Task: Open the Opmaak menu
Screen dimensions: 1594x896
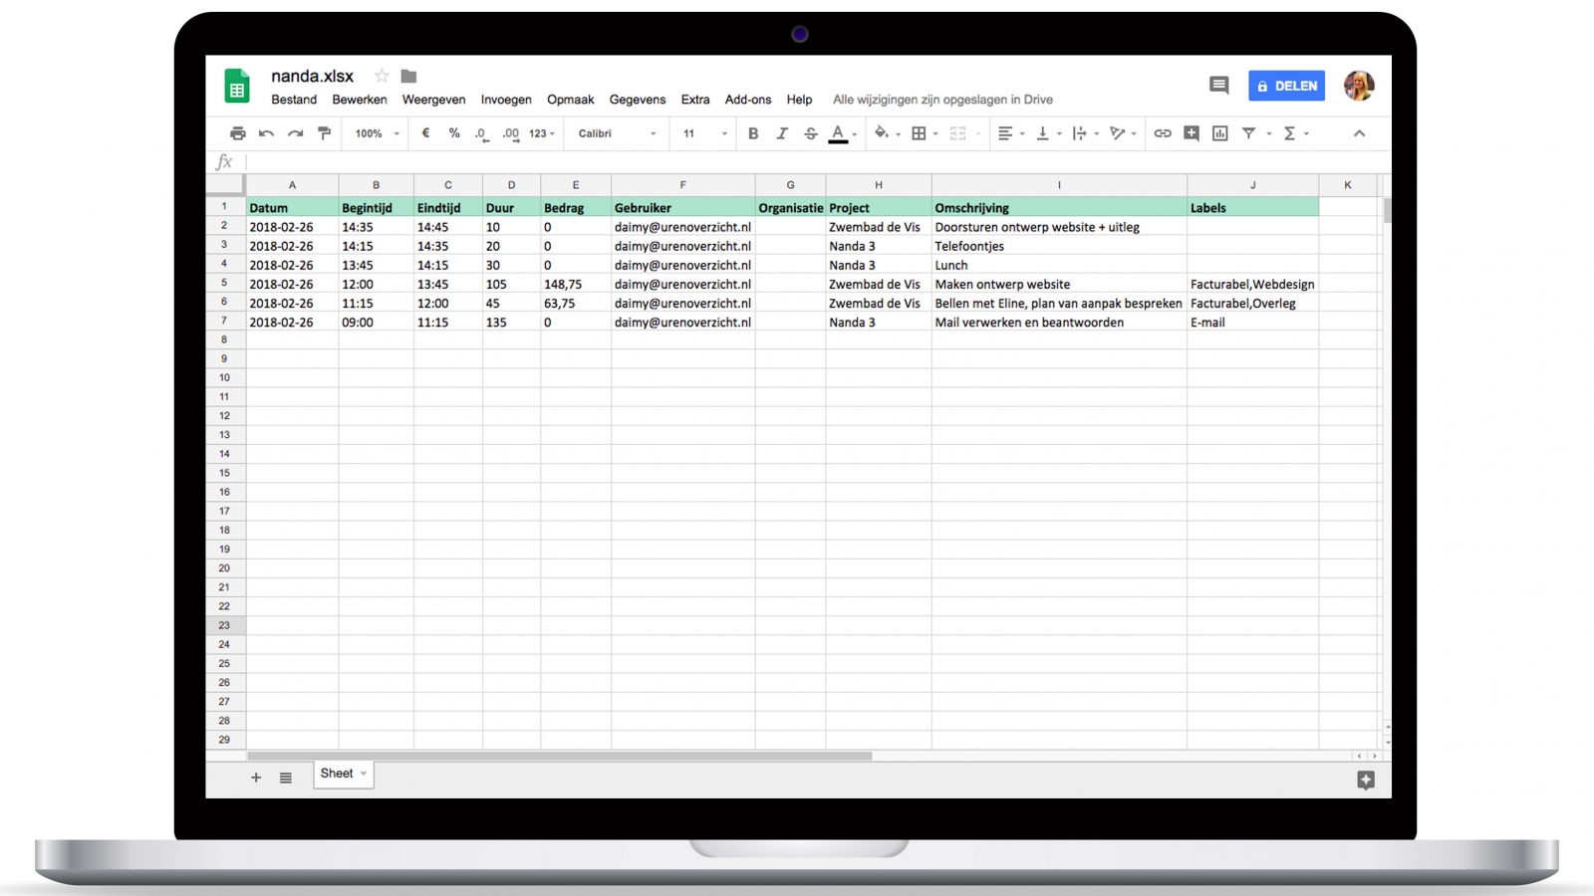Action: pyautogui.click(x=570, y=100)
